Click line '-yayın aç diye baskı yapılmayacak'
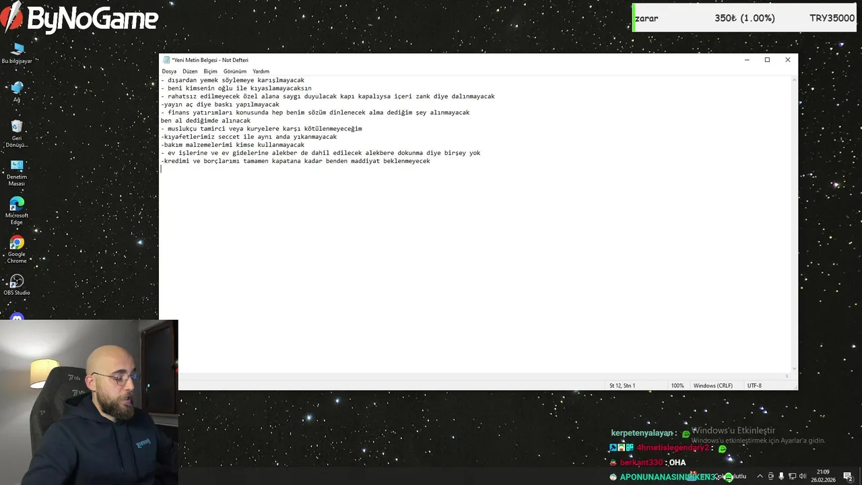 (x=220, y=104)
